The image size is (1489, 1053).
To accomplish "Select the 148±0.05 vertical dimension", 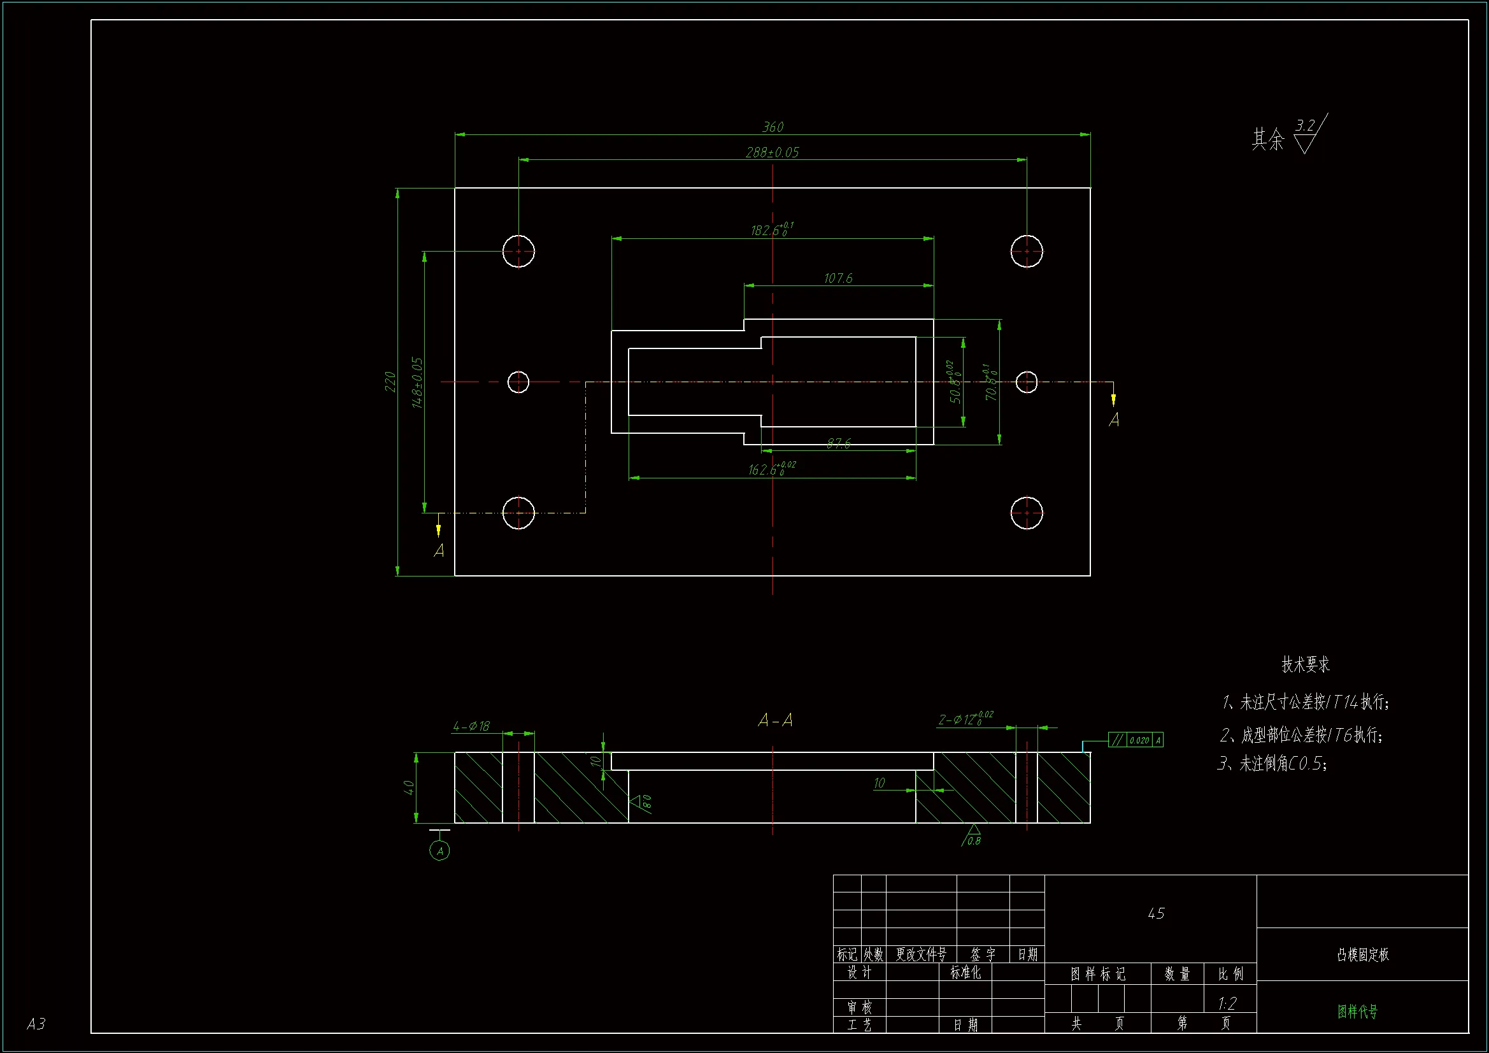I will click(417, 382).
